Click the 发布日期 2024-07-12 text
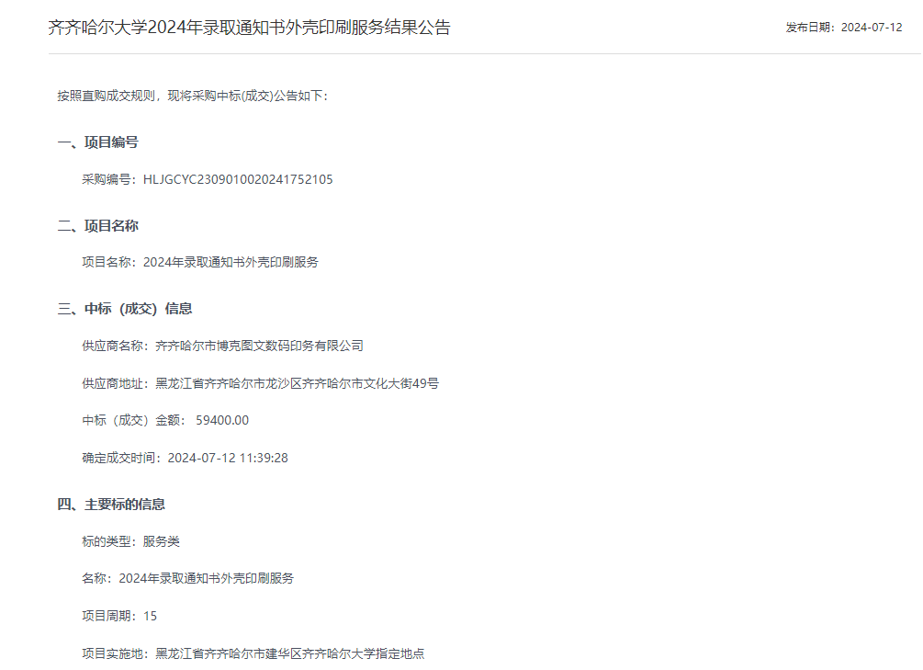The image size is (923, 670). (x=843, y=28)
